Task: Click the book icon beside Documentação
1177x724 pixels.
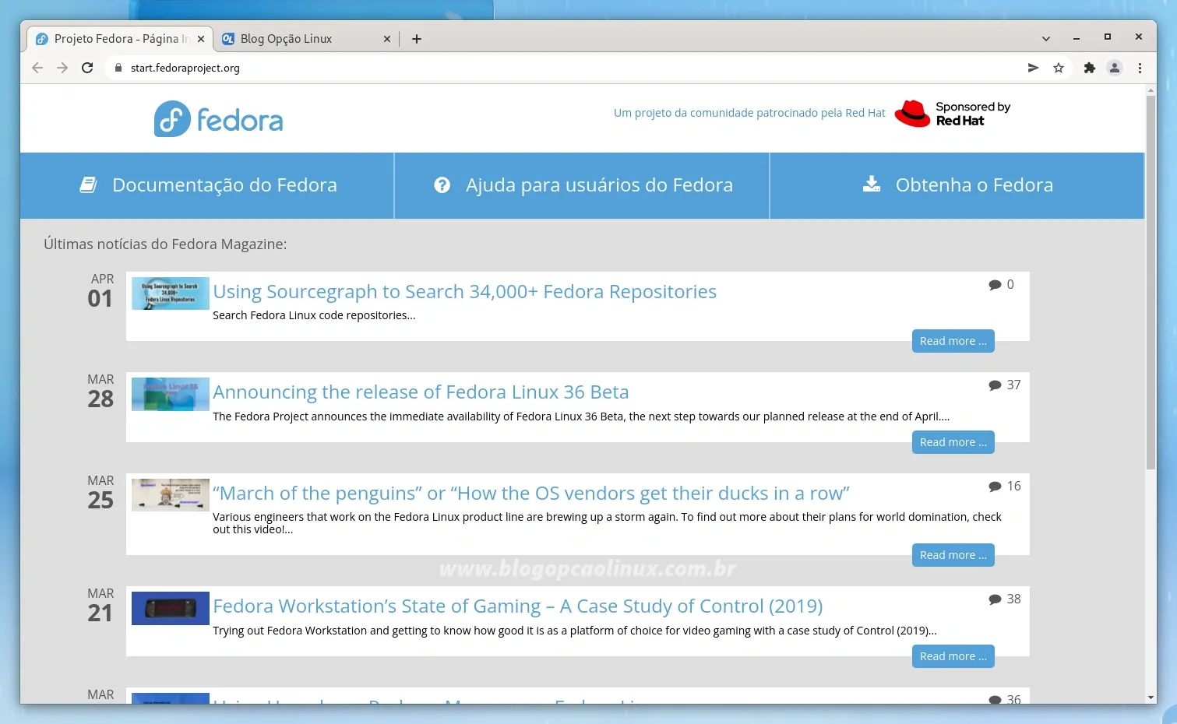Action: tap(88, 185)
